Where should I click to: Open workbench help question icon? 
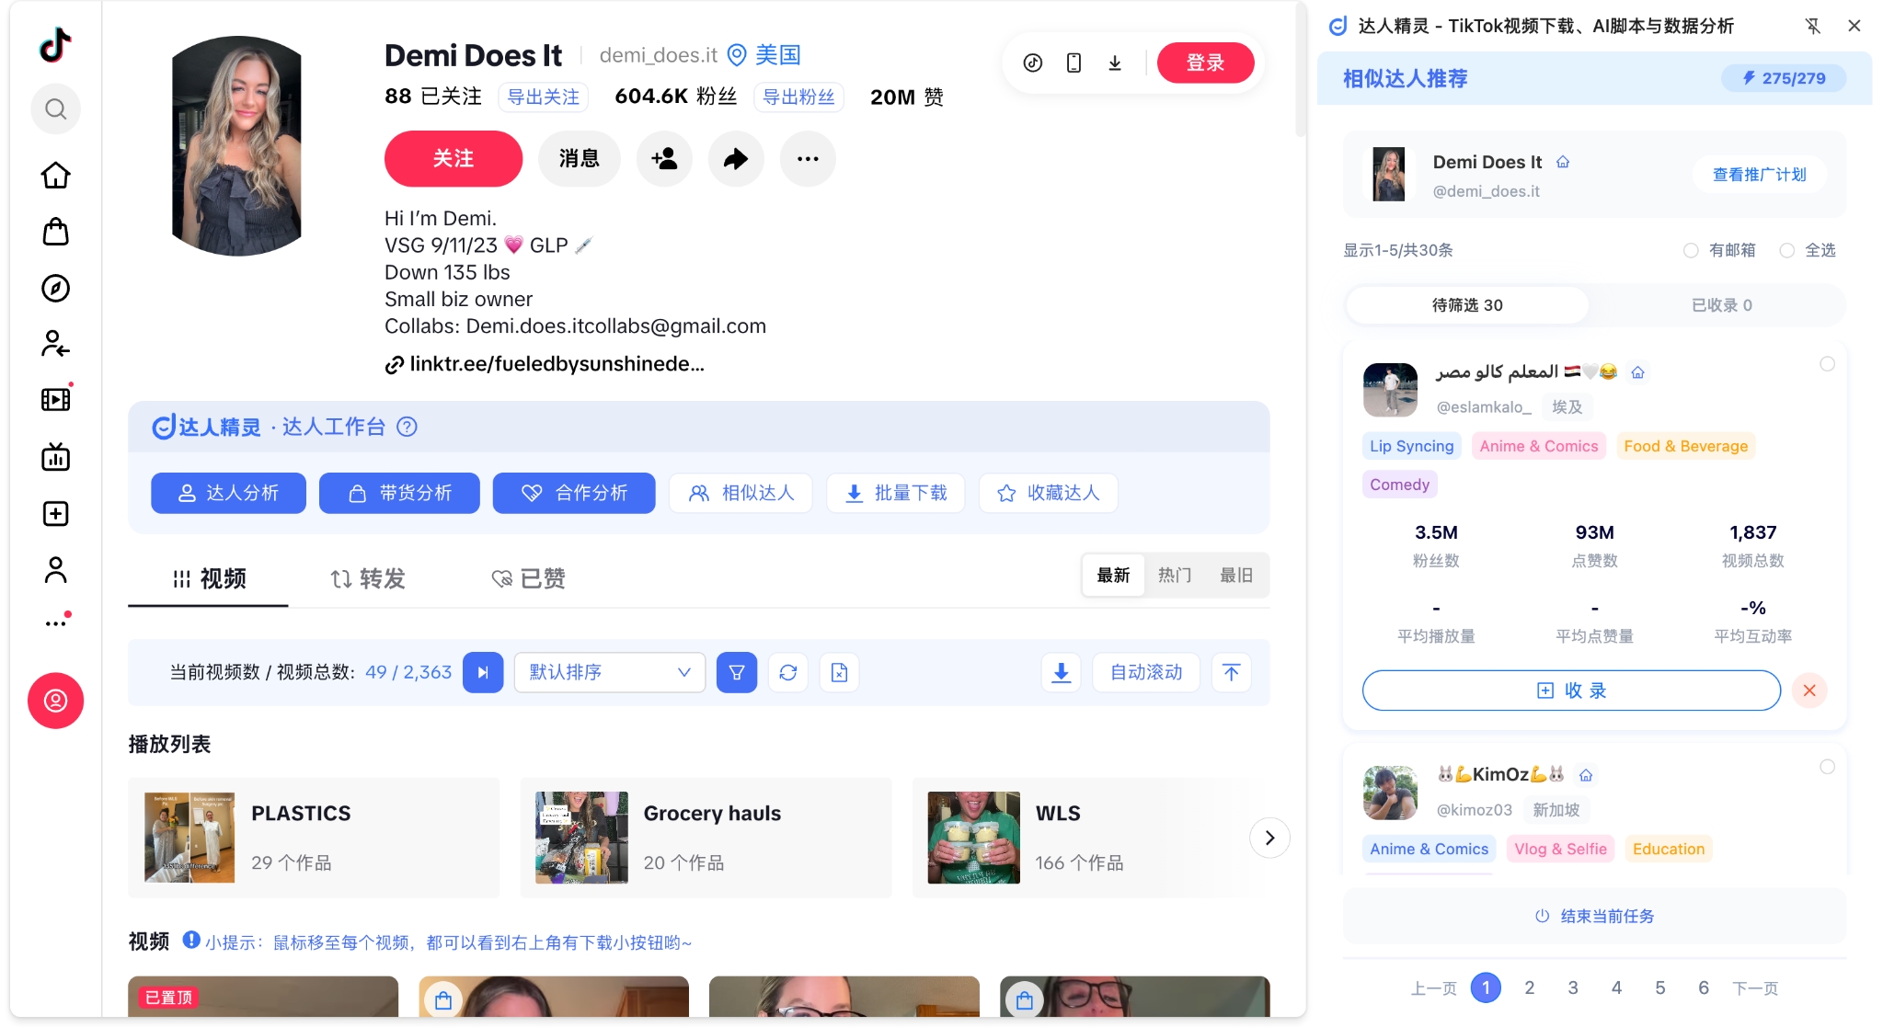[407, 427]
